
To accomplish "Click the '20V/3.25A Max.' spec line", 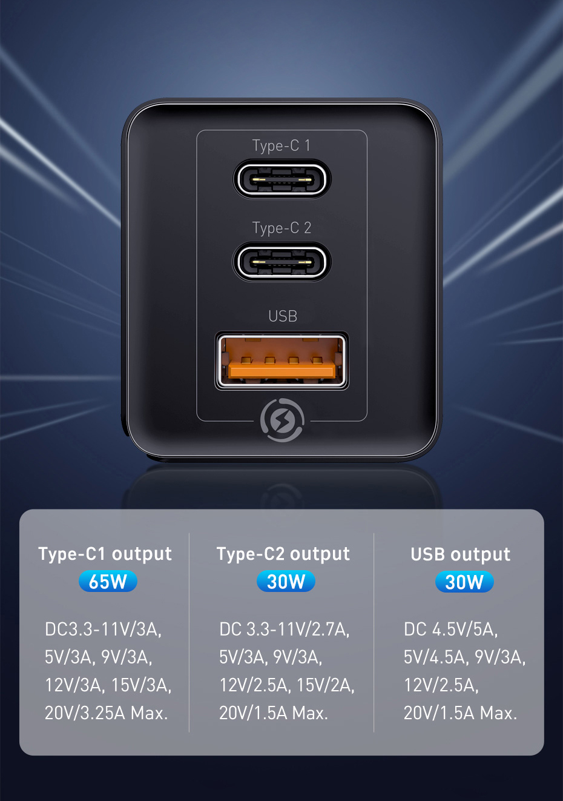I will click(107, 713).
